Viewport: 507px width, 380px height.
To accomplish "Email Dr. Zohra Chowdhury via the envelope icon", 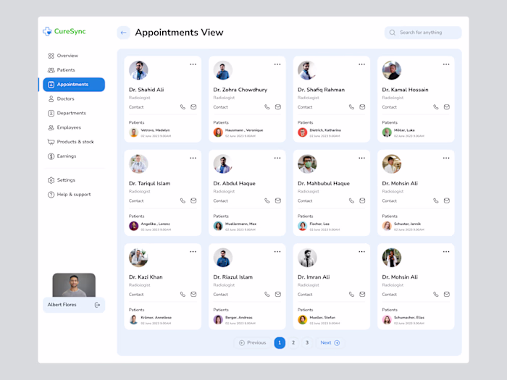I will 277,107.
